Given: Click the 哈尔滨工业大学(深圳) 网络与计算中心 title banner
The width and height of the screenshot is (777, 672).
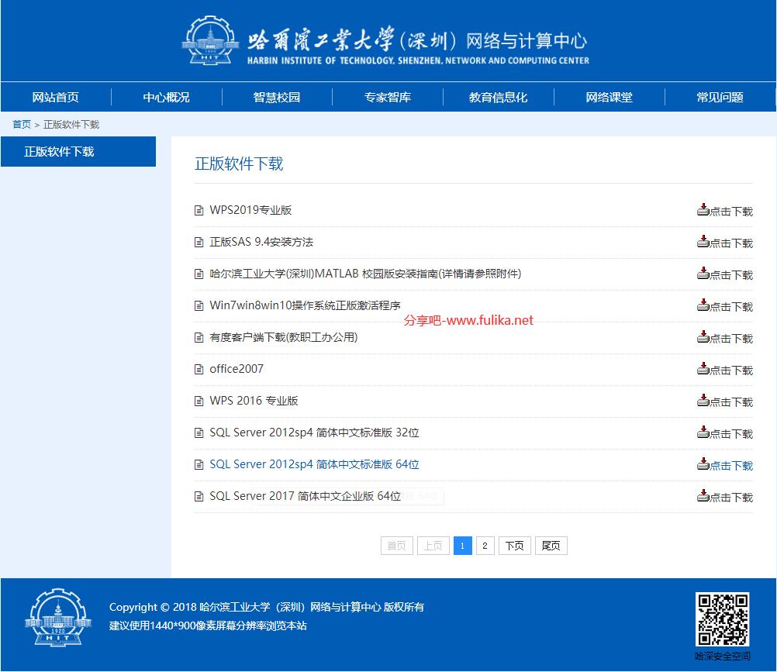Looking at the screenshot, I should (x=418, y=46).
